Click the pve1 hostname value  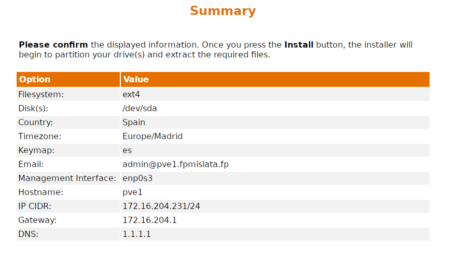pyautogui.click(x=132, y=192)
